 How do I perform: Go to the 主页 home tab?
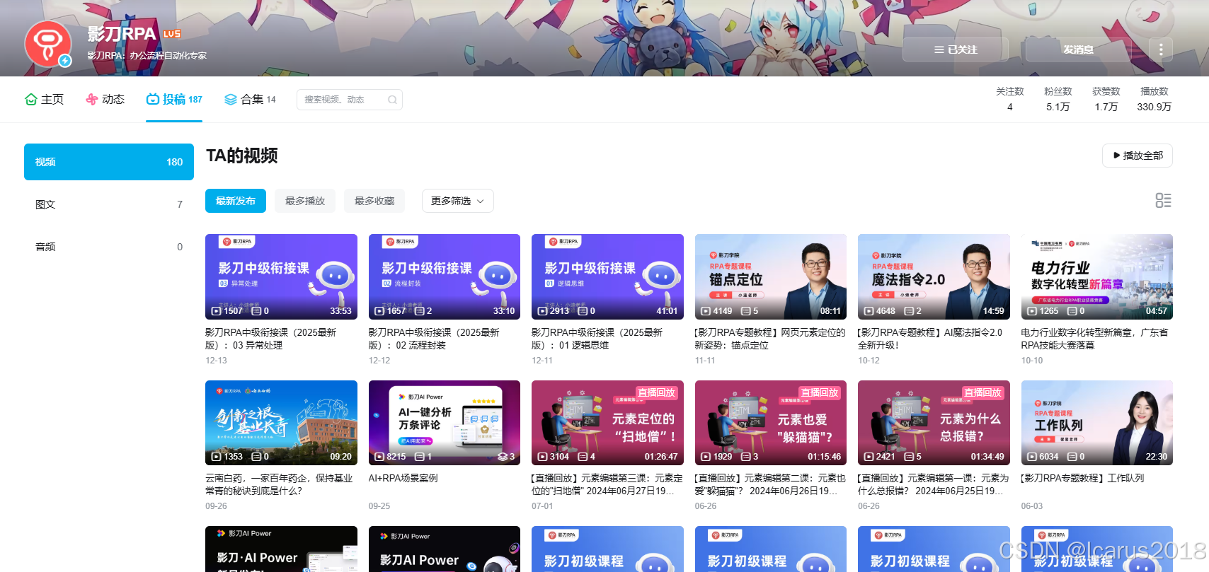pyautogui.click(x=44, y=99)
